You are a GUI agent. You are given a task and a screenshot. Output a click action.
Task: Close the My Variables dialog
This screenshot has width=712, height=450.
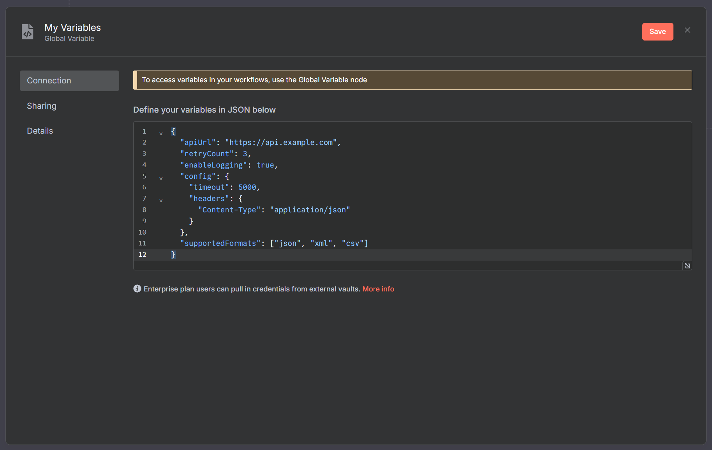pos(687,30)
